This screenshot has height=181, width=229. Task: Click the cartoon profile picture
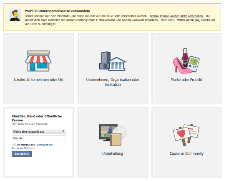pyautogui.click(x=15, y=15)
